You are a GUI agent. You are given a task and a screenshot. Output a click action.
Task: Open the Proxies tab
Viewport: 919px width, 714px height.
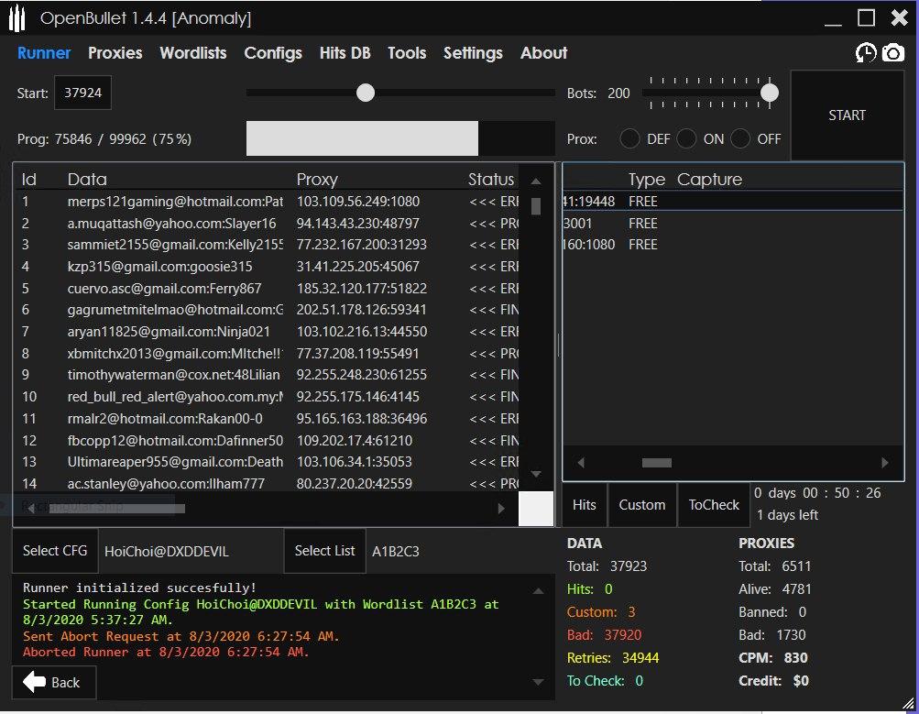115,53
